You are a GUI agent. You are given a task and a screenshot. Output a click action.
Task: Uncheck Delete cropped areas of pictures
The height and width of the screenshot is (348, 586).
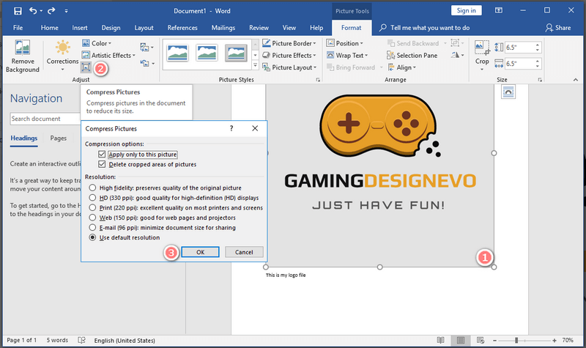[x=102, y=164]
